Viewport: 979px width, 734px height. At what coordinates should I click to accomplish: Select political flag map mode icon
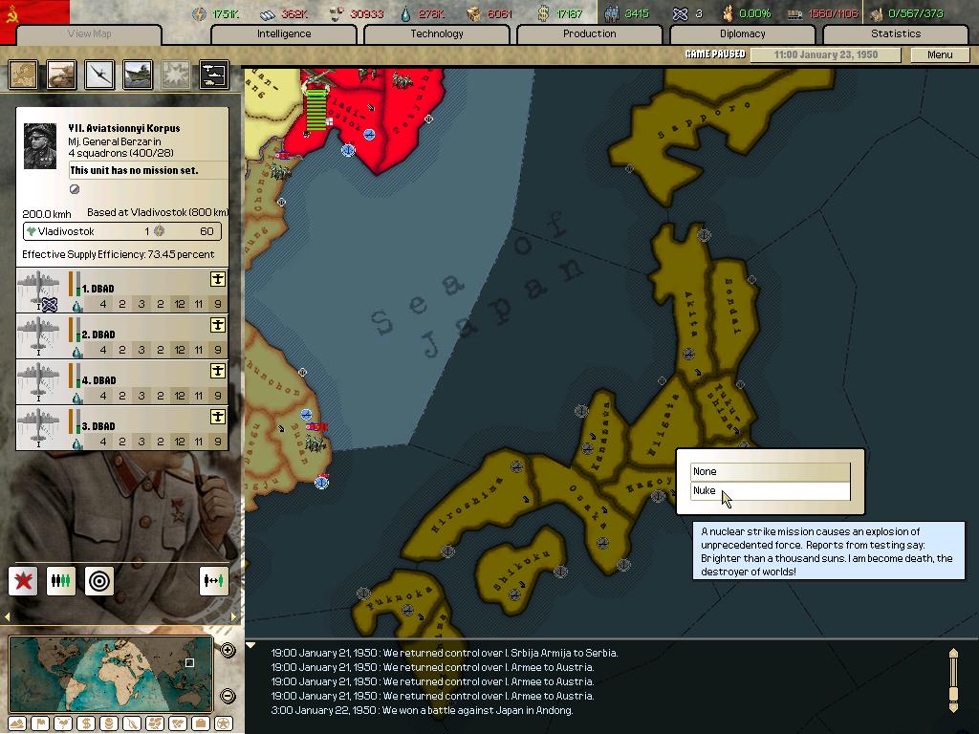(x=40, y=724)
